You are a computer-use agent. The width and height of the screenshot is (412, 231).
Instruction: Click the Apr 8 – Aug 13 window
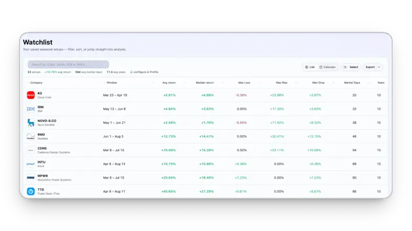114,164
